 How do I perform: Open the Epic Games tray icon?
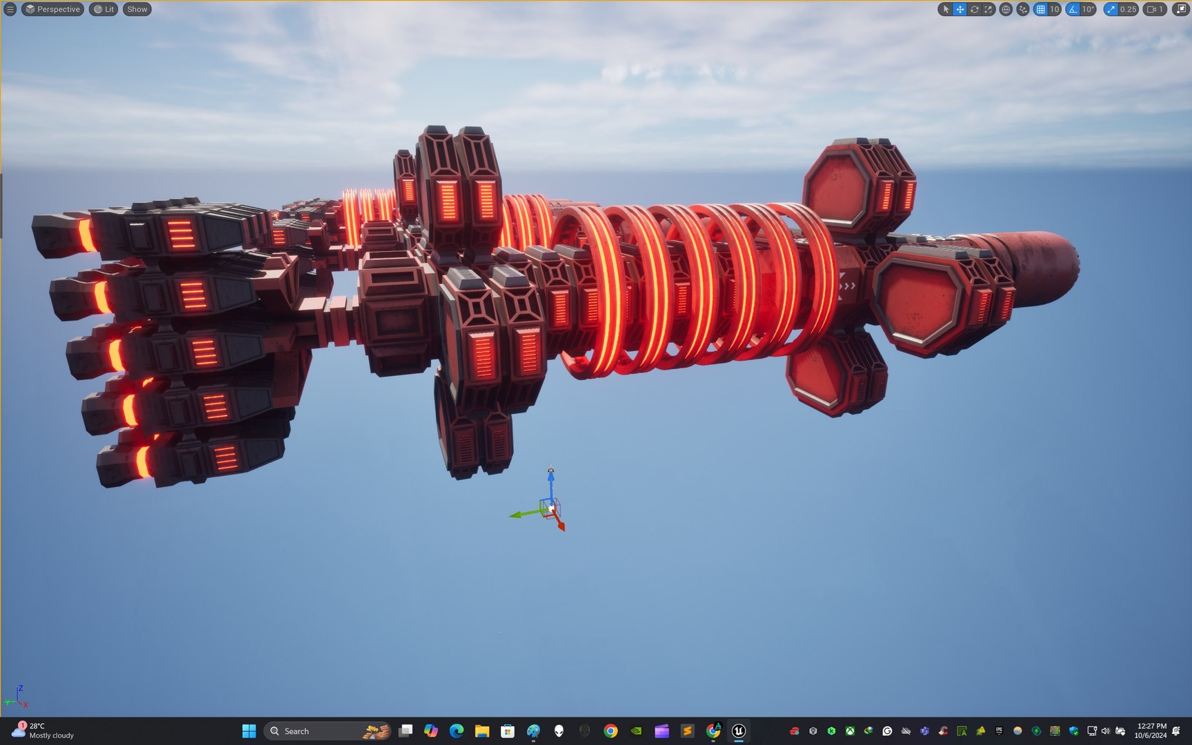coord(999,731)
